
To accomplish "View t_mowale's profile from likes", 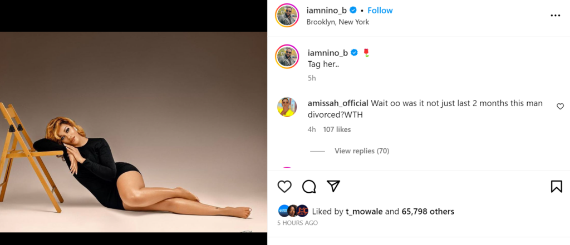I will point(363,212).
